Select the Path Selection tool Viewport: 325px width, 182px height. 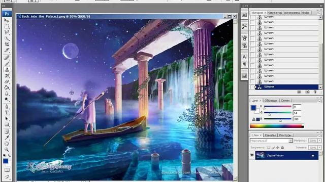(x=7, y=119)
